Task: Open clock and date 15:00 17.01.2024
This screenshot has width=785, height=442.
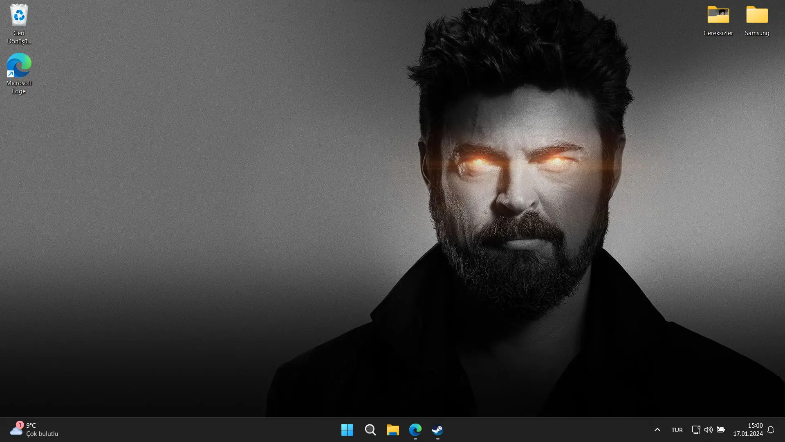Action: point(748,430)
